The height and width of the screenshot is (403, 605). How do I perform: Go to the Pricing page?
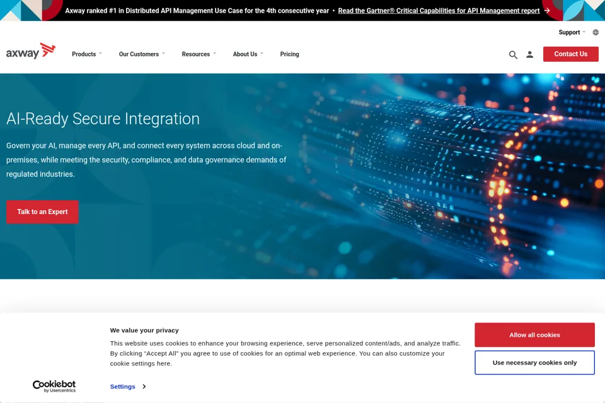pos(289,54)
